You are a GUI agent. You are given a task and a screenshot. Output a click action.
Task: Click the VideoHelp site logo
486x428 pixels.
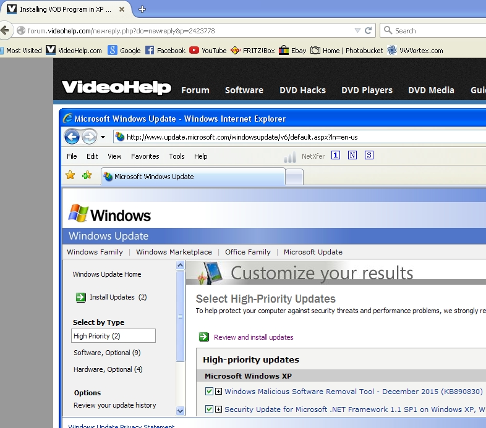coord(116,87)
